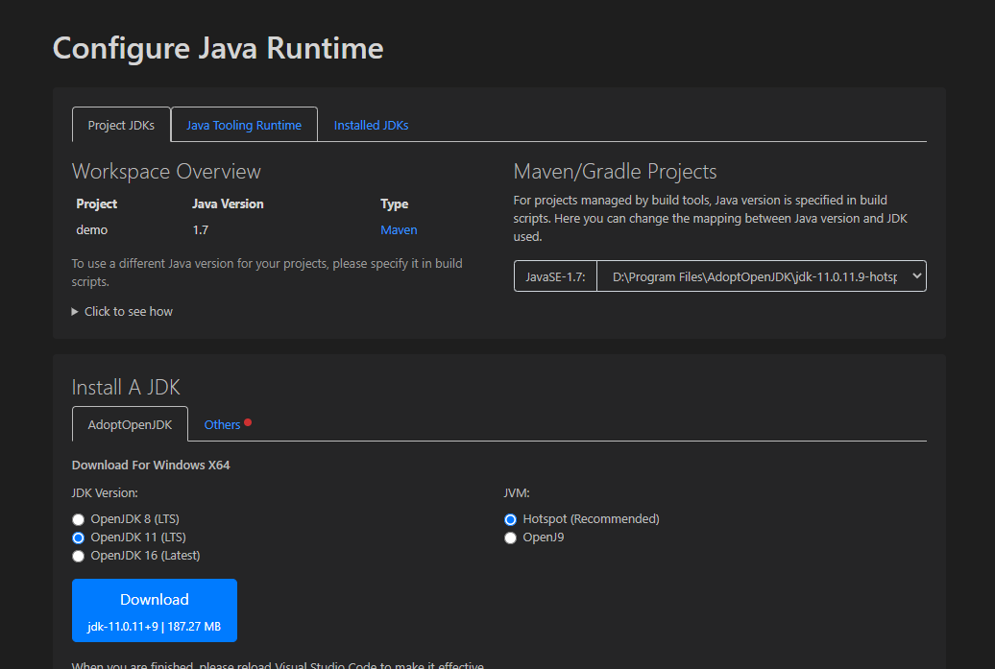The width and height of the screenshot is (995, 669).
Task: Select the OpenJDK 11 (LTS) version
Action: [x=78, y=538]
